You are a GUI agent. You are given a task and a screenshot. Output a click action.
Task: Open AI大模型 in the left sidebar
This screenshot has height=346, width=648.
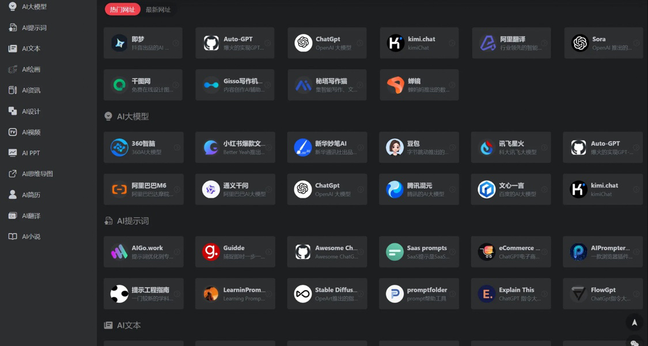[x=34, y=6]
